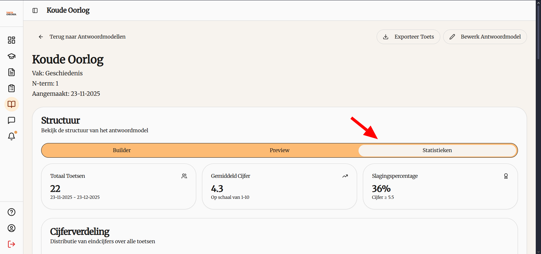Image resolution: width=541 pixels, height=254 pixels.
Task: Click the Distributie van eindcijfers description
Action: tap(102, 241)
